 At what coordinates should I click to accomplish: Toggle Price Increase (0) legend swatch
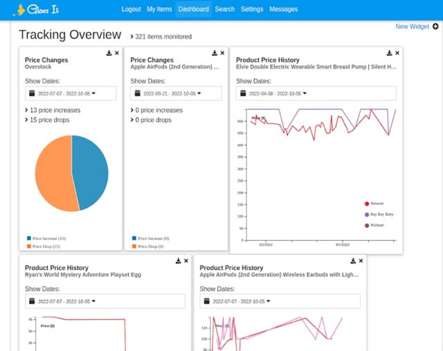(134, 238)
